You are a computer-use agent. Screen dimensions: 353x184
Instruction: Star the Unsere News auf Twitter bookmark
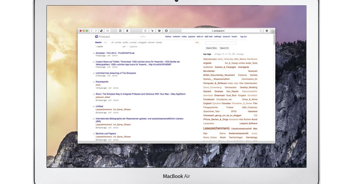(94, 62)
